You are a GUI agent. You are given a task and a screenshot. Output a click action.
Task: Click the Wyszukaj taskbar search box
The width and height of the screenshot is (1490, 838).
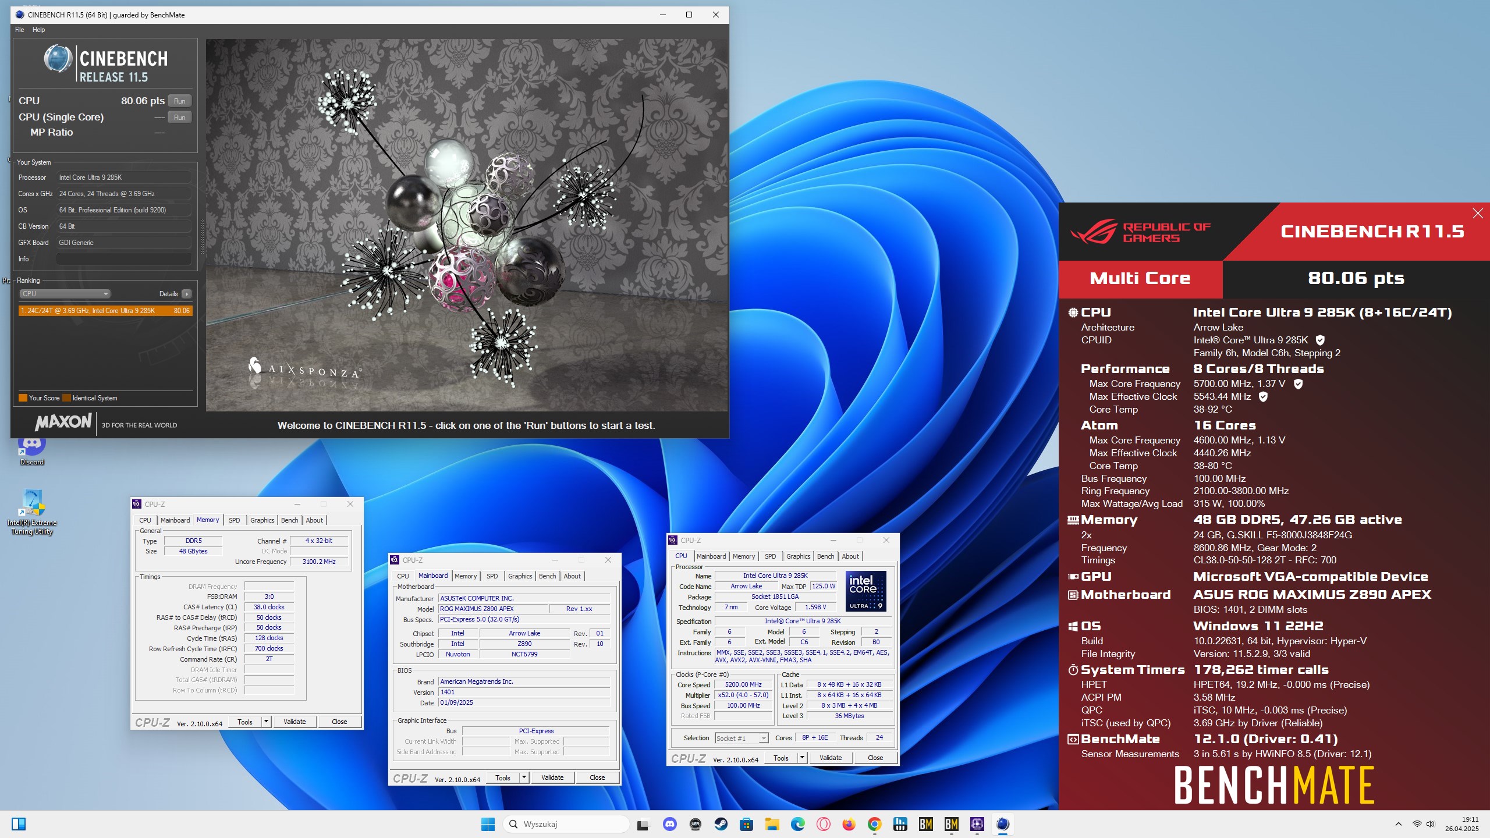pyautogui.click(x=567, y=824)
